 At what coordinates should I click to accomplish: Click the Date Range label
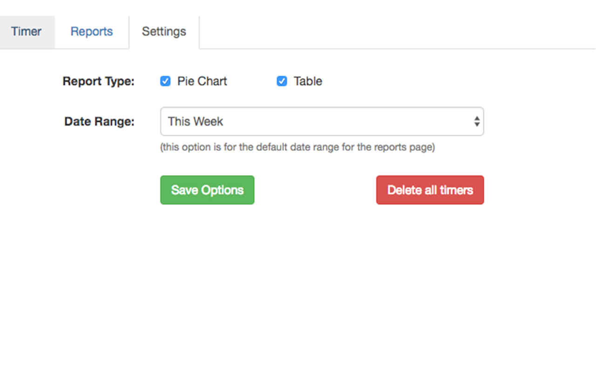tap(99, 122)
